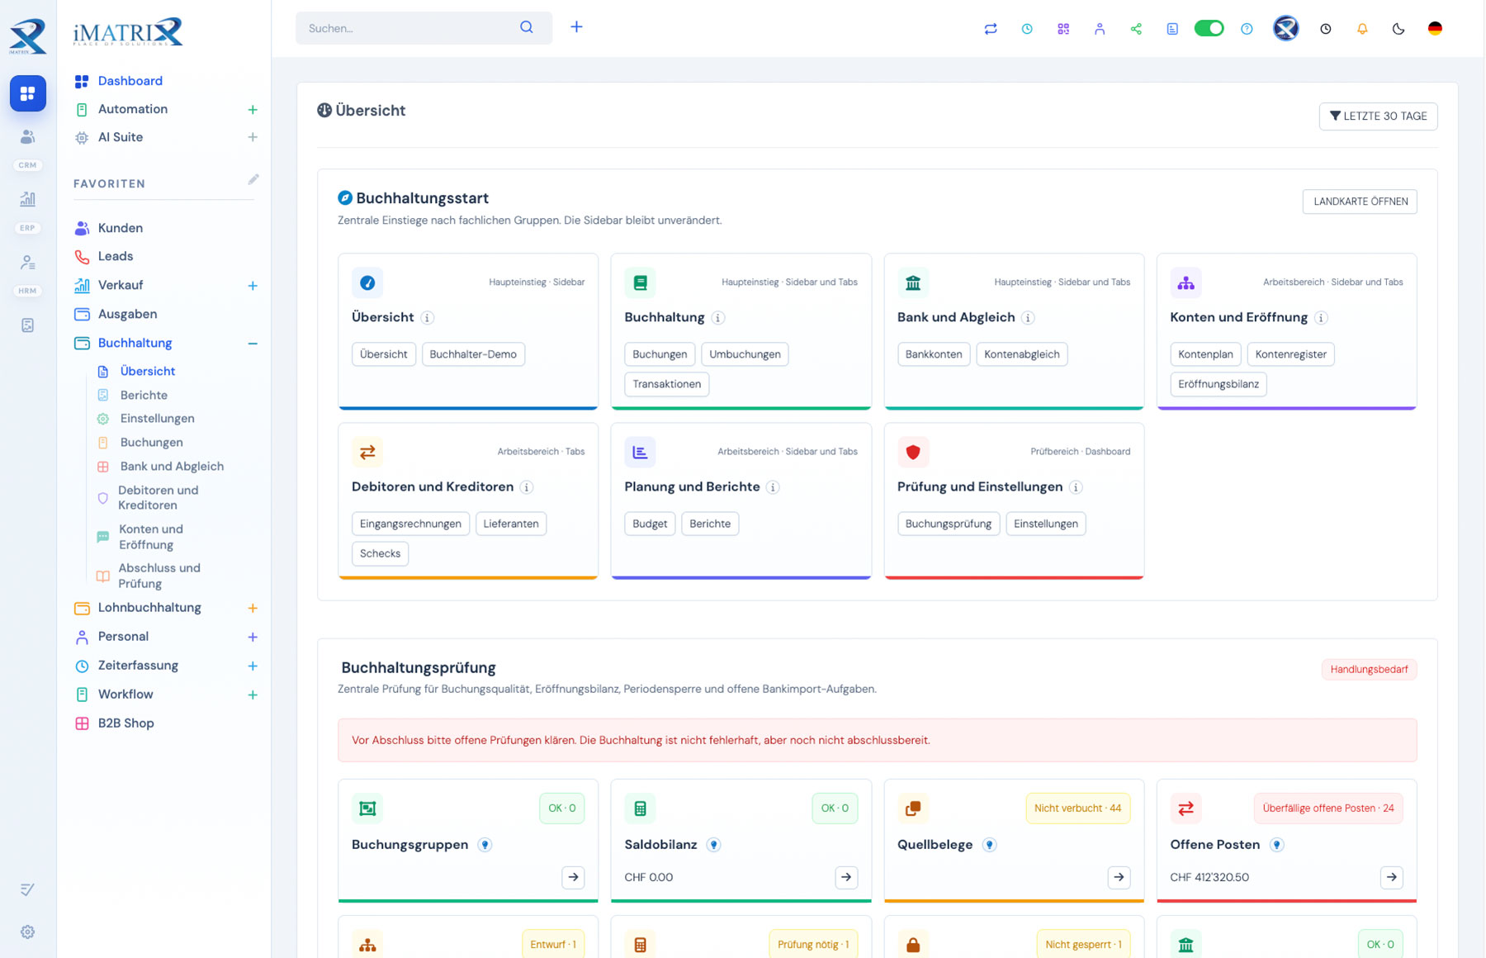
Task: Open the settings gear in left rail
Action: coord(28,932)
